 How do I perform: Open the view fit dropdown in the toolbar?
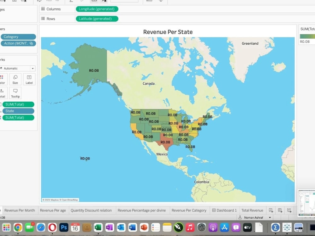(x=124, y=1)
